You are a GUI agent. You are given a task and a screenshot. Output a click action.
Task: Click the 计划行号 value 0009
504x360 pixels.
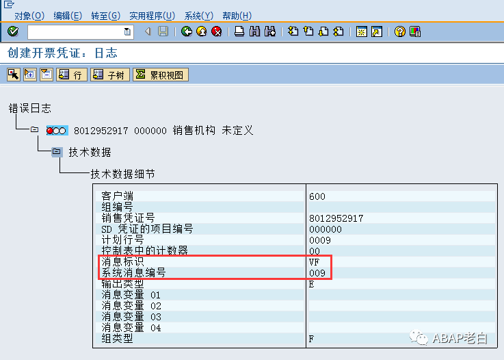point(320,240)
